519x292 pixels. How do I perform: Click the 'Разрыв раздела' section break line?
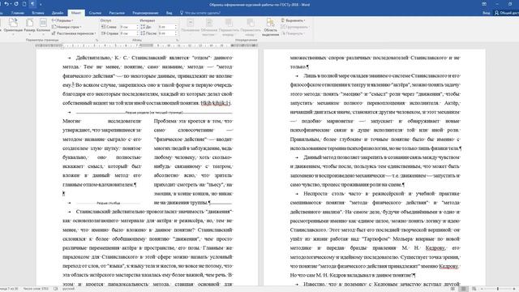click(x=154, y=113)
